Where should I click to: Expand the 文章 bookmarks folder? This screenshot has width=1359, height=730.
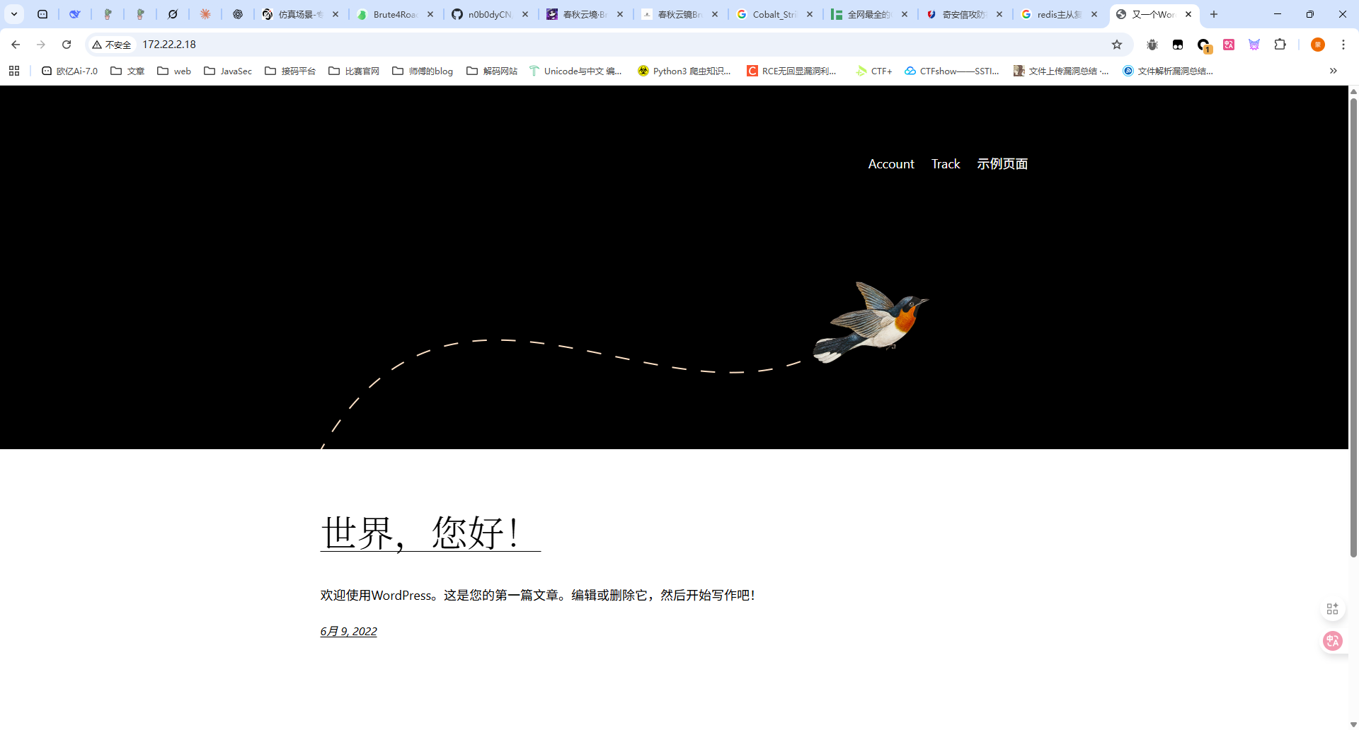(127, 71)
